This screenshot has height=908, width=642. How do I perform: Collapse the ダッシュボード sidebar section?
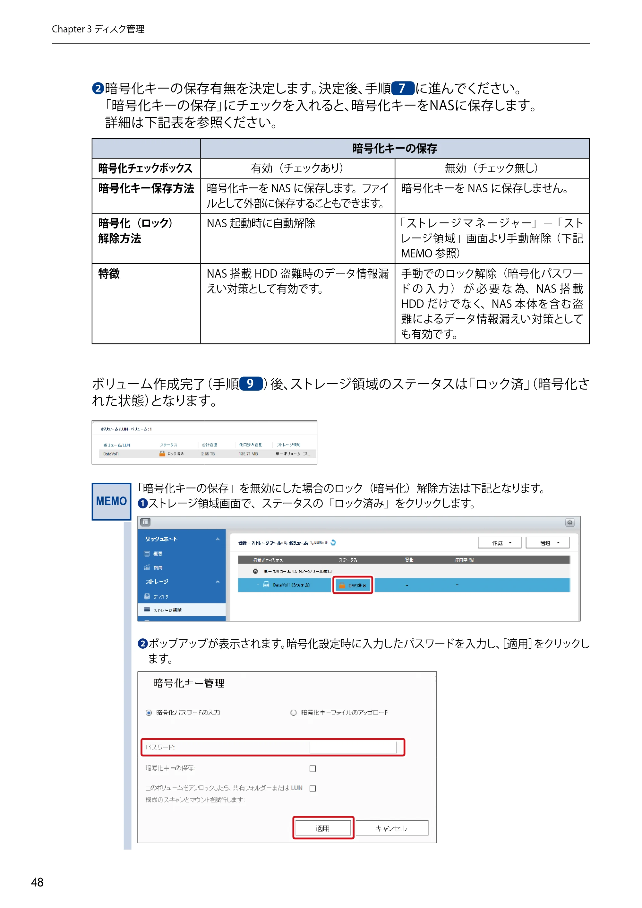point(218,539)
